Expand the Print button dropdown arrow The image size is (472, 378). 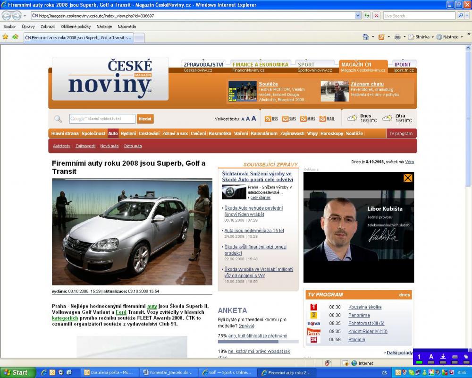[x=405, y=37]
